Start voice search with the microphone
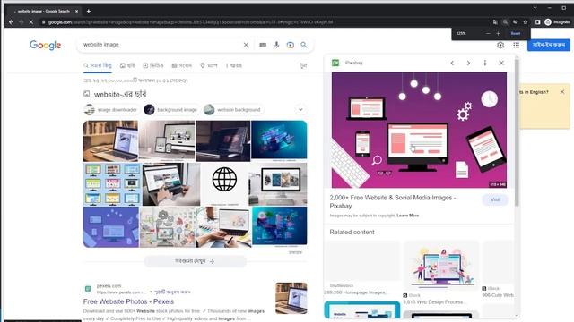Viewport: 574px width, 322px height. tap(276, 45)
